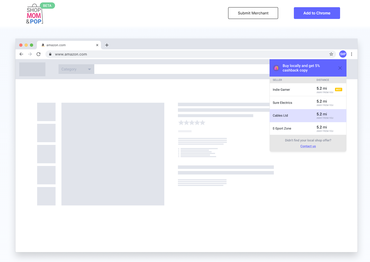The height and width of the screenshot is (262, 370).
Task: Select the E-Sport Zone seller row
Action: 308,128
